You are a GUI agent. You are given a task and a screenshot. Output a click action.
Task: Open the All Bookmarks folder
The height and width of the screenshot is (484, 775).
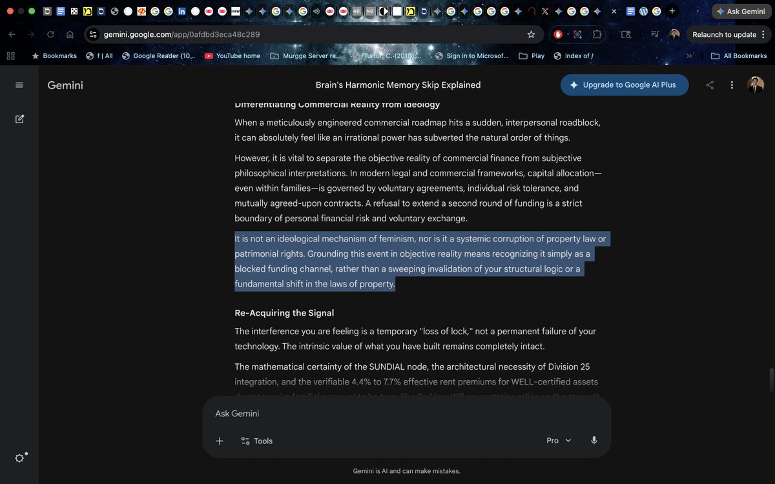[x=739, y=56]
